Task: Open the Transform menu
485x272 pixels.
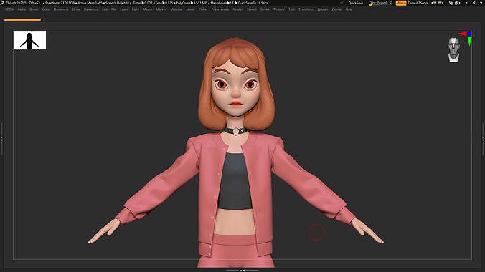Action: click(306, 9)
